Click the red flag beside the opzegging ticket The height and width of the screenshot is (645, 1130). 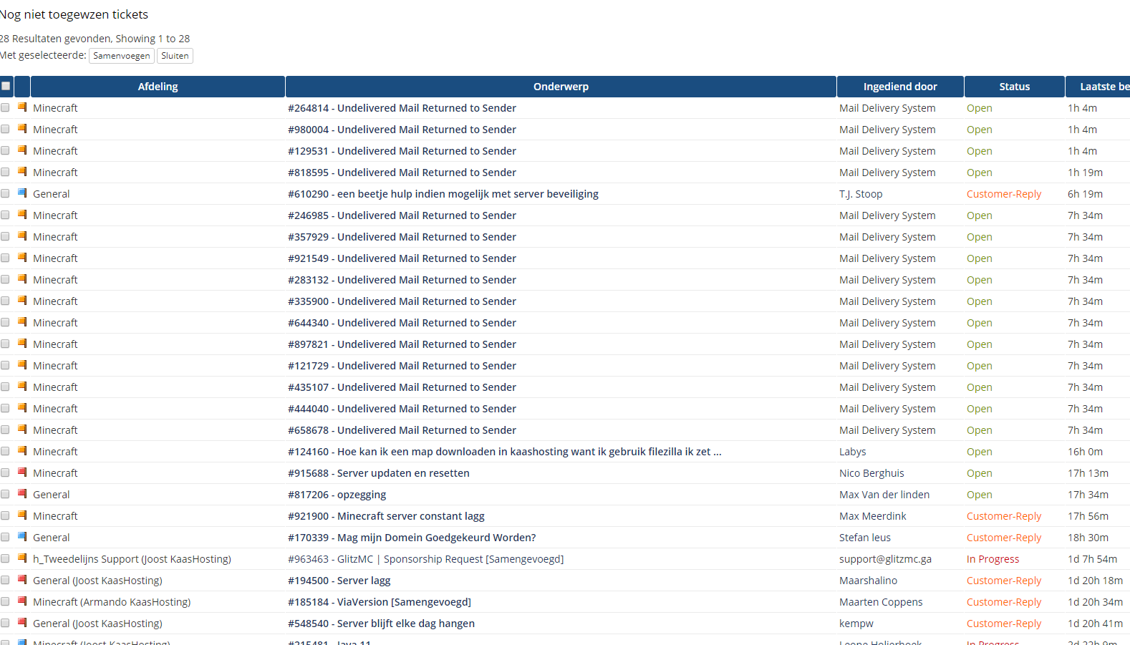22,494
